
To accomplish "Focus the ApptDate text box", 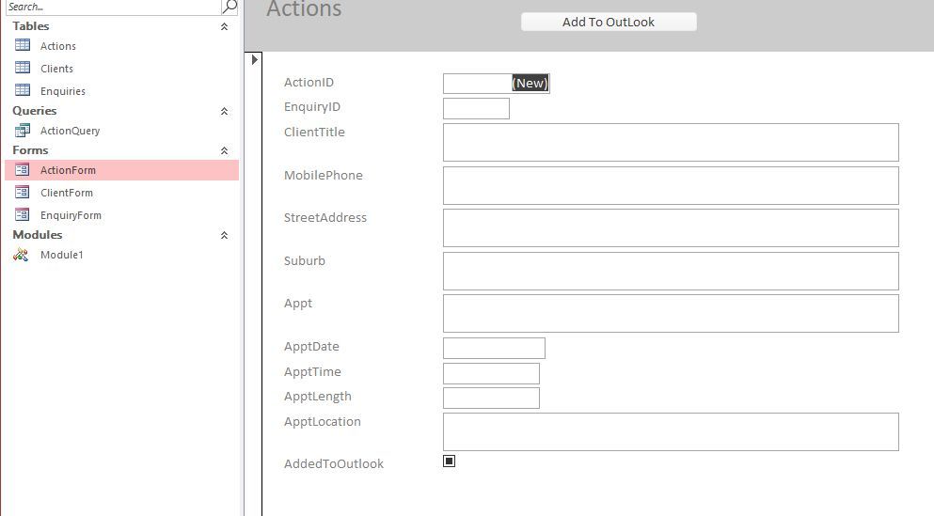I will 494,348.
